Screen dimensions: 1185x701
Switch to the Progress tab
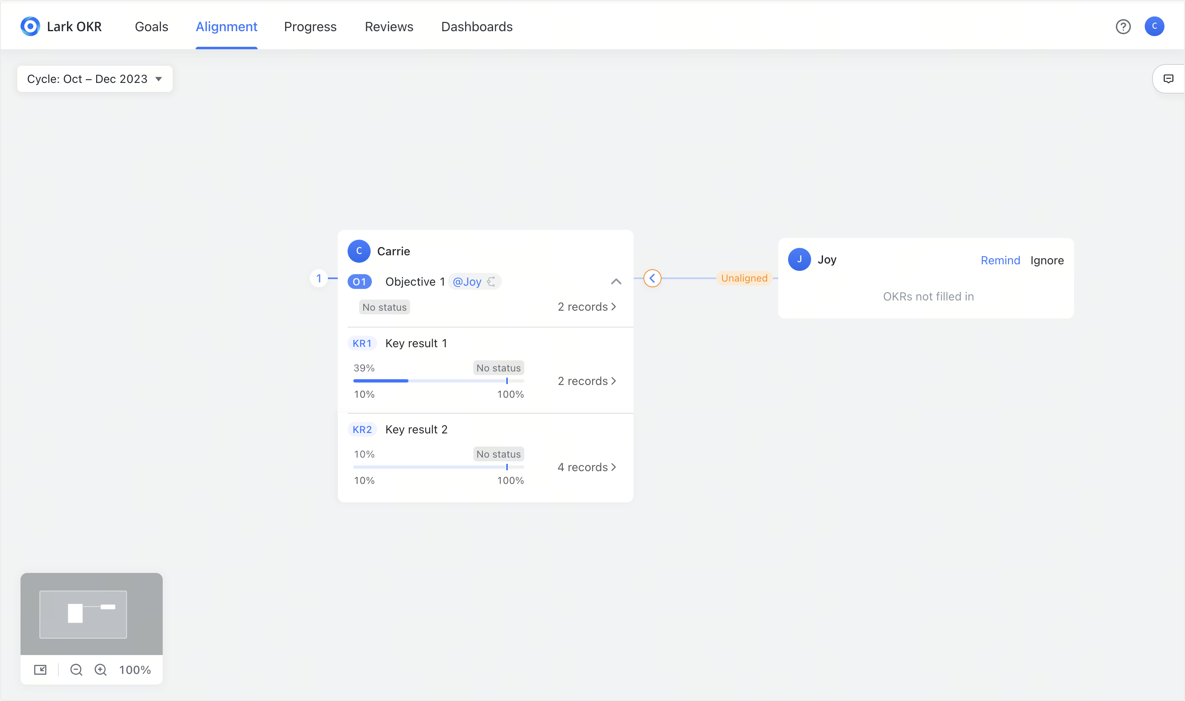pos(310,26)
